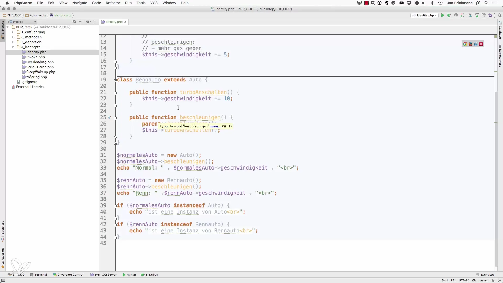Run Identity.php with the green play icon
Screen dimensions: 503x283
pos(443,15)
